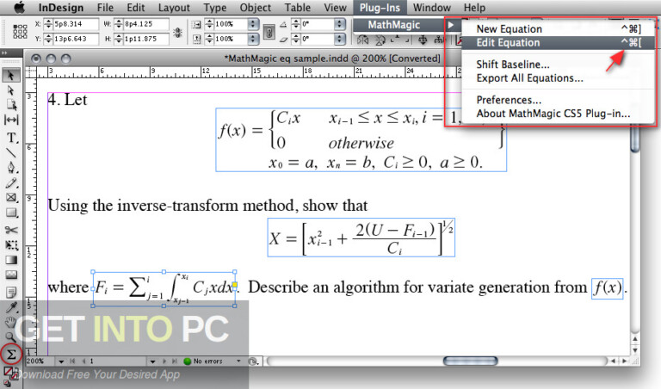Open the File menu
This screenshot has height=389, width=661.
105,8
